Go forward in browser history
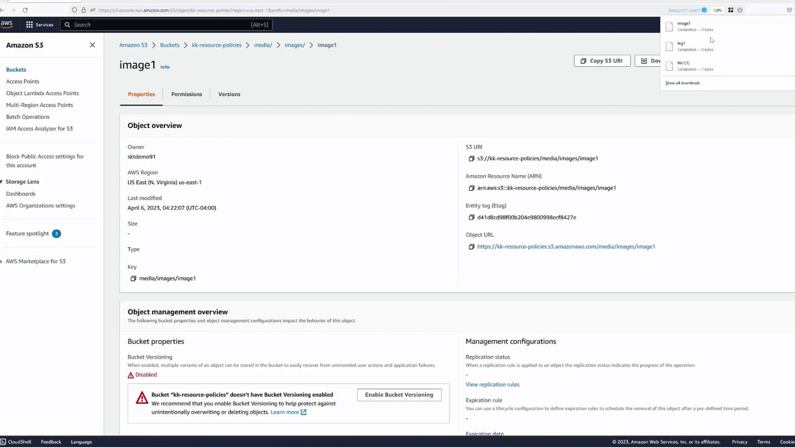The image size is (795, 447). (x=13, y=10)
